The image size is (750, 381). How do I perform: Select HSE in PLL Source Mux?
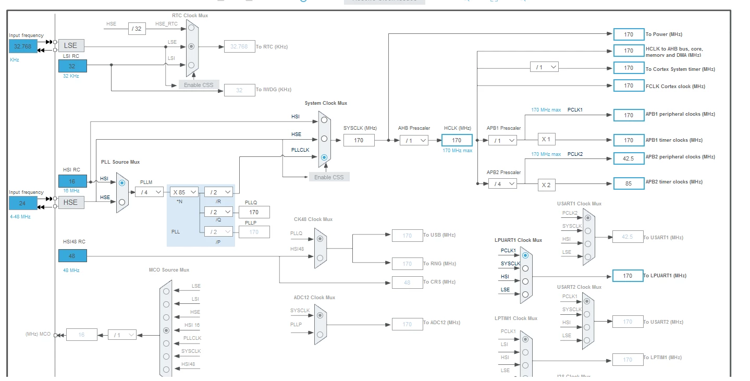[x=122, y=202]
